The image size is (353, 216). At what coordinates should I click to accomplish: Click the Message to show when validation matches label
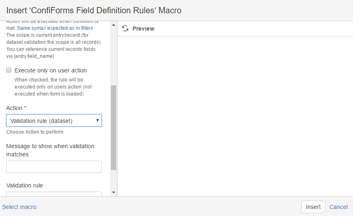[50, 150]
